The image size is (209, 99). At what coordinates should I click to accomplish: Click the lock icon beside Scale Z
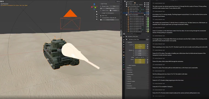tap(146, 63)
